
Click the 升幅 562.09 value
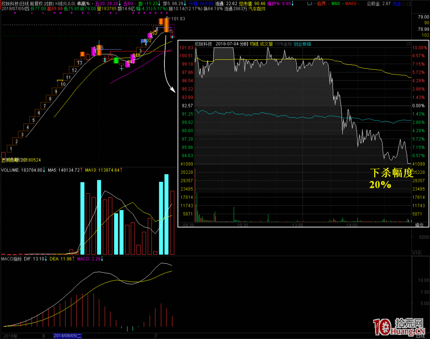click(201, 4)
